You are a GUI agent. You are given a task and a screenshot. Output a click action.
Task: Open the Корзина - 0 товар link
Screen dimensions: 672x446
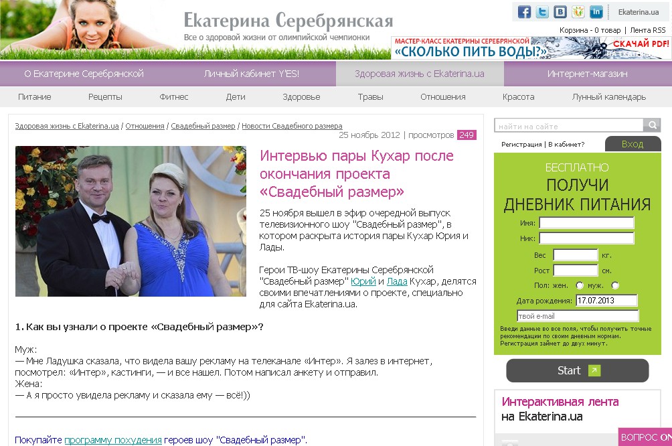590,30
